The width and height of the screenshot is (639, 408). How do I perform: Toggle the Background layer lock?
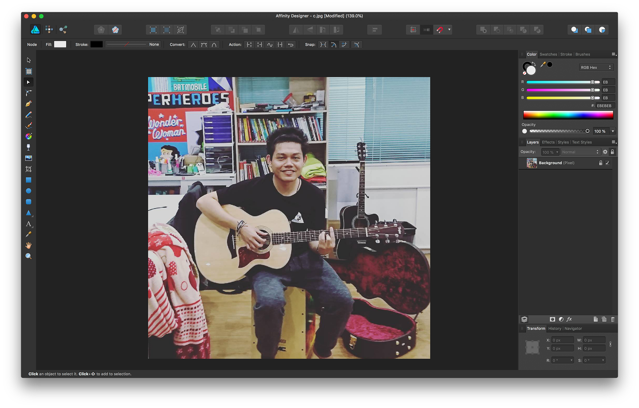(600, 163)
